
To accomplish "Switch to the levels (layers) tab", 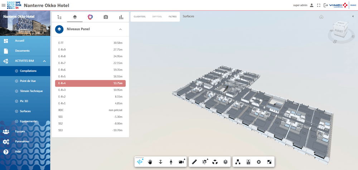I will [75, 17].
